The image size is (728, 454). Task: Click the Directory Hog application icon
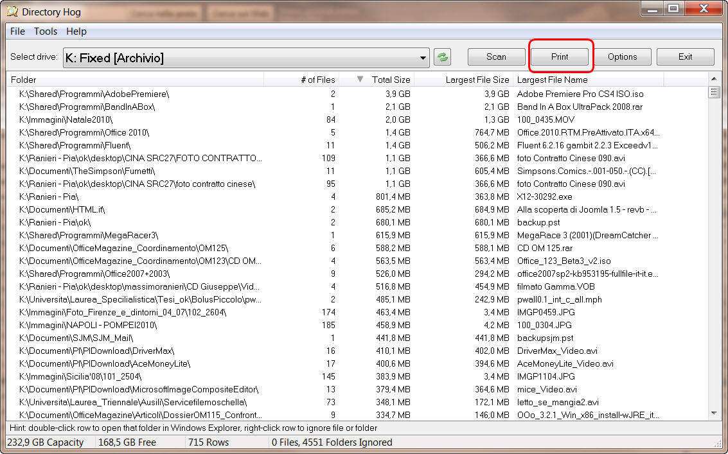pos(12,11)
